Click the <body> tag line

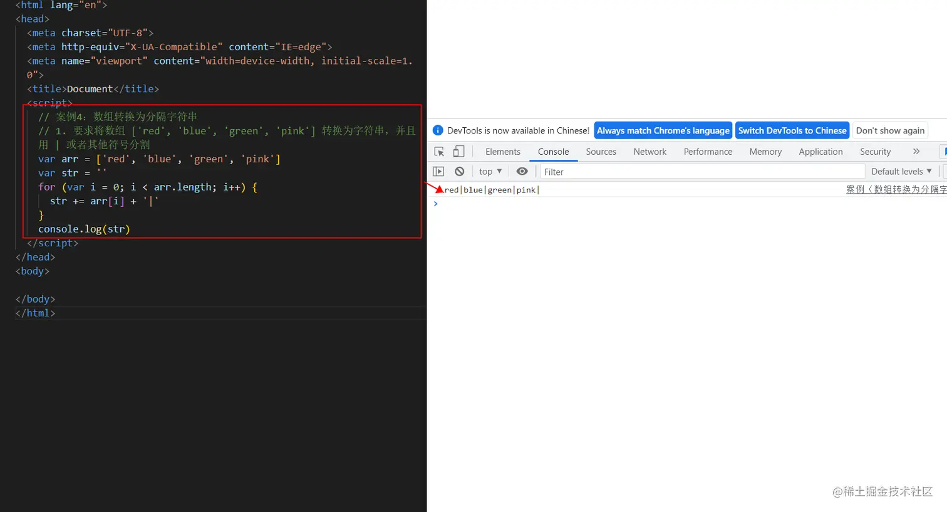(32, 271)
